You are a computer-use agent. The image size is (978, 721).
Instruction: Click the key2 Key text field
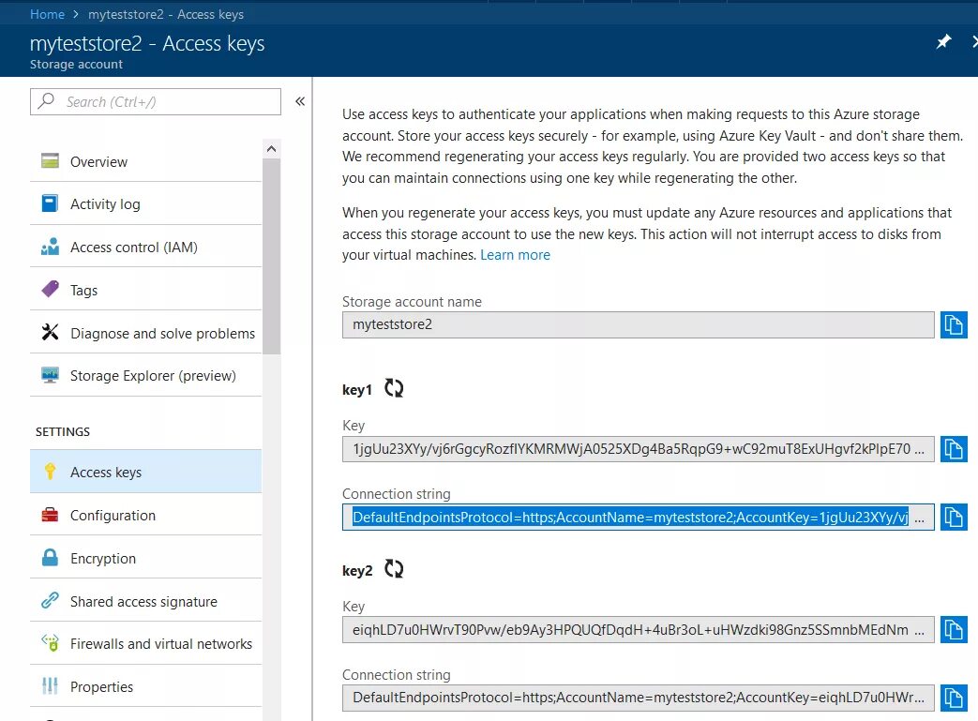(638, 629)
